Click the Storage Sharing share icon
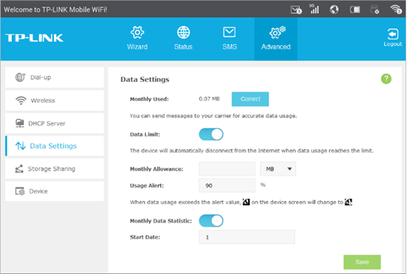Screen dimensions: 409x274 19,169
